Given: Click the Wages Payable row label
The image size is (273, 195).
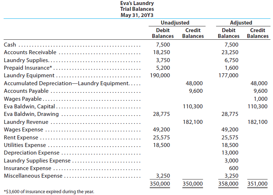Looking at the screenshot, I should pos(22,99).
